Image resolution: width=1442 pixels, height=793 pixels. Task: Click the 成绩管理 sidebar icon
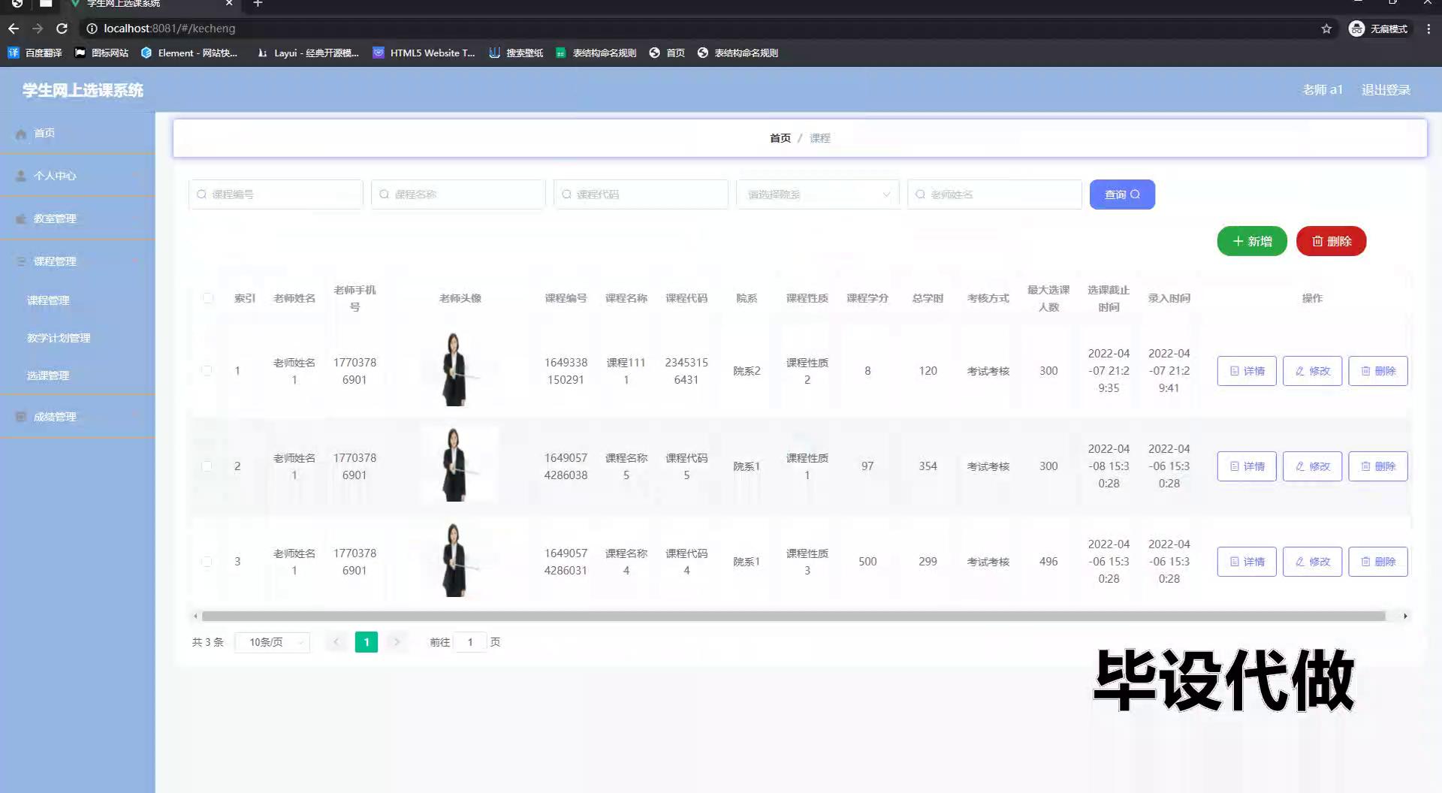(x=21, y=417)
